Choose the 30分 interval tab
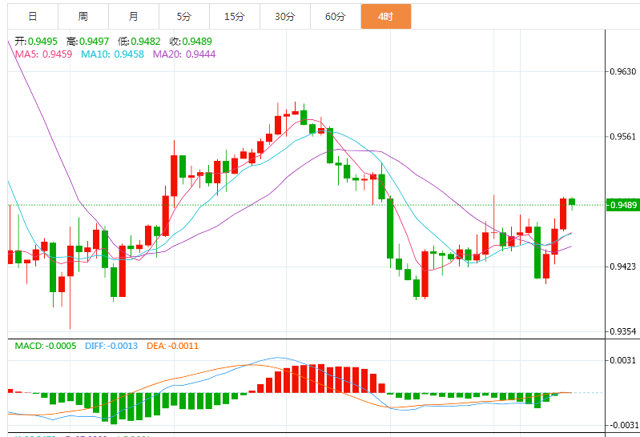 [285, 16]
